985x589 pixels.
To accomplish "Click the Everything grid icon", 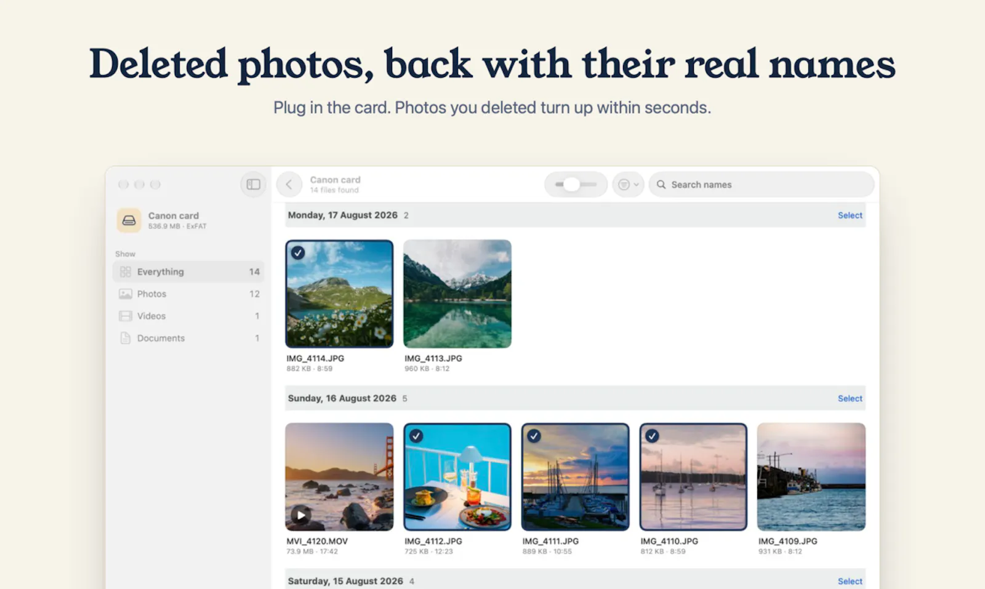I will click(126, 271).
